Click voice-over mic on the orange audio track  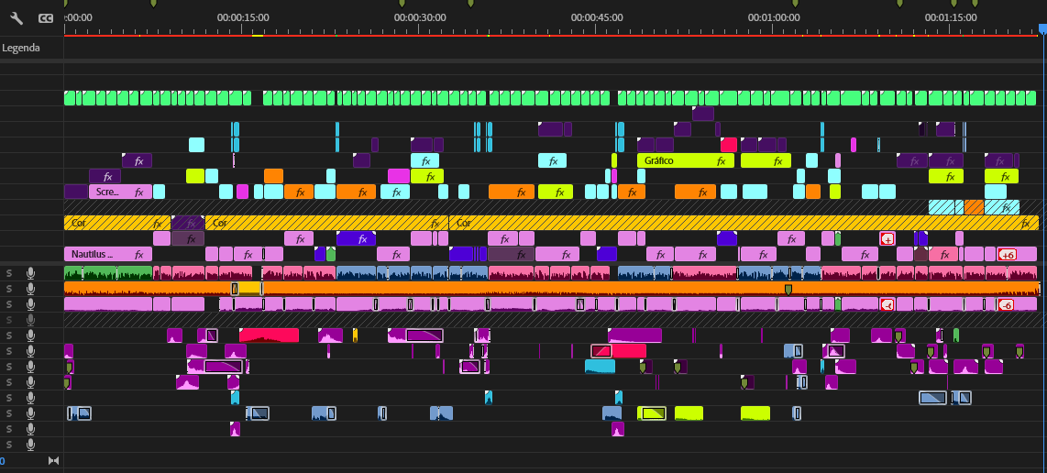30,289
